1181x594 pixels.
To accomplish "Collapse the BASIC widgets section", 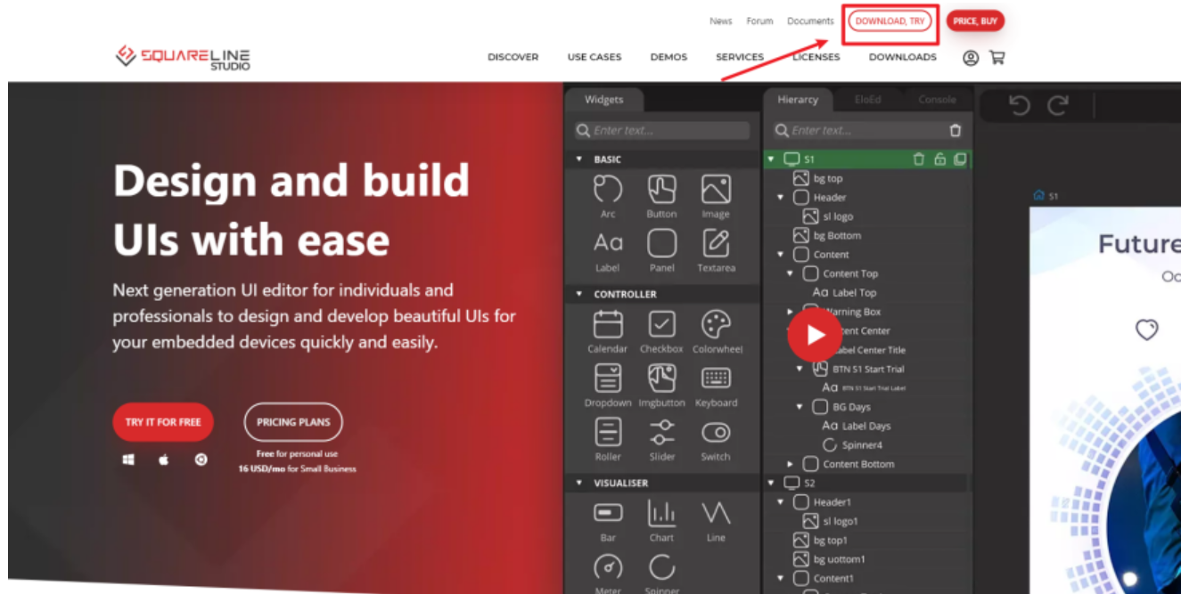I will click(578, 159).
